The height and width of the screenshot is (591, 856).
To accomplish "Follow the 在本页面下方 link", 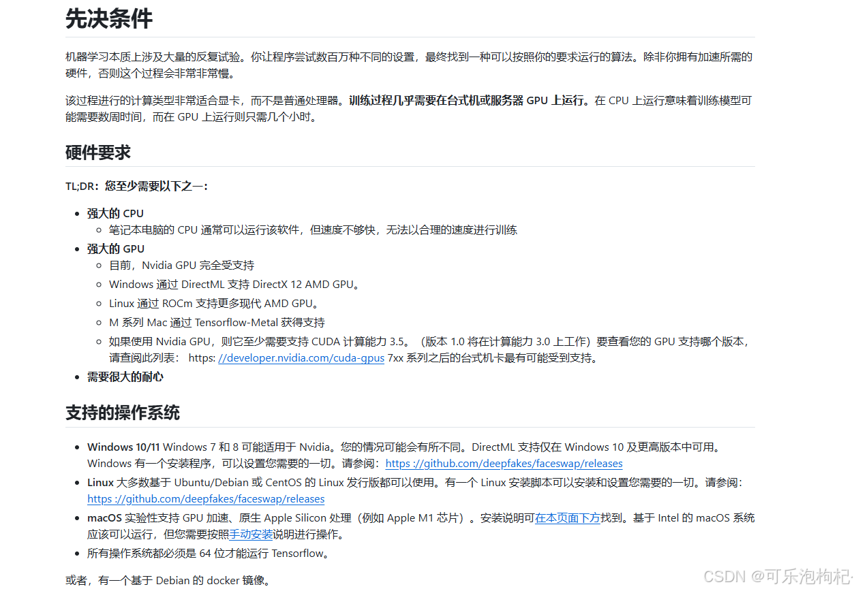I will [x=568, y=518].
